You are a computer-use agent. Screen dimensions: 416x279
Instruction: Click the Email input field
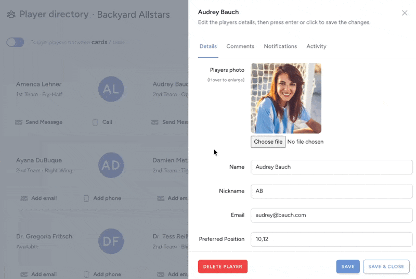click(332, 215)
